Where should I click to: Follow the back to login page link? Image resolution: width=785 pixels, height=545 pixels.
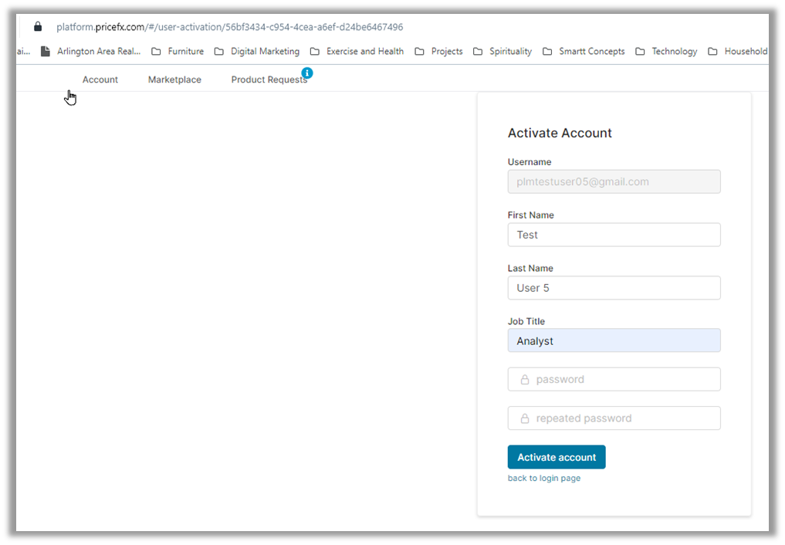click(x=544, y=479)
